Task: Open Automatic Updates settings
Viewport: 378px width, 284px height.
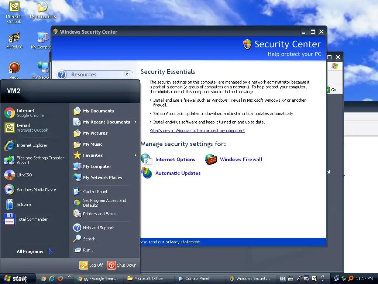Action: coord(171,173)
